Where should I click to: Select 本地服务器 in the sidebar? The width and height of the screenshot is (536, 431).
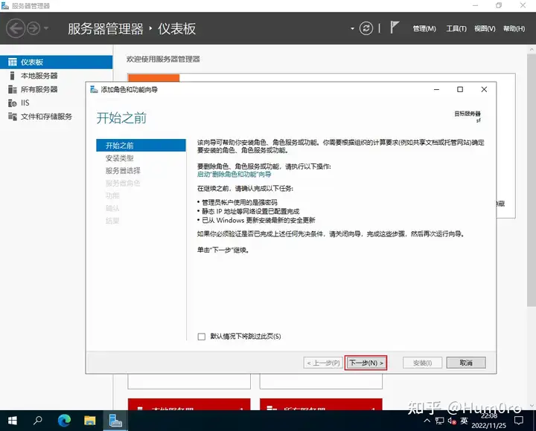click(x=56, y=76)
